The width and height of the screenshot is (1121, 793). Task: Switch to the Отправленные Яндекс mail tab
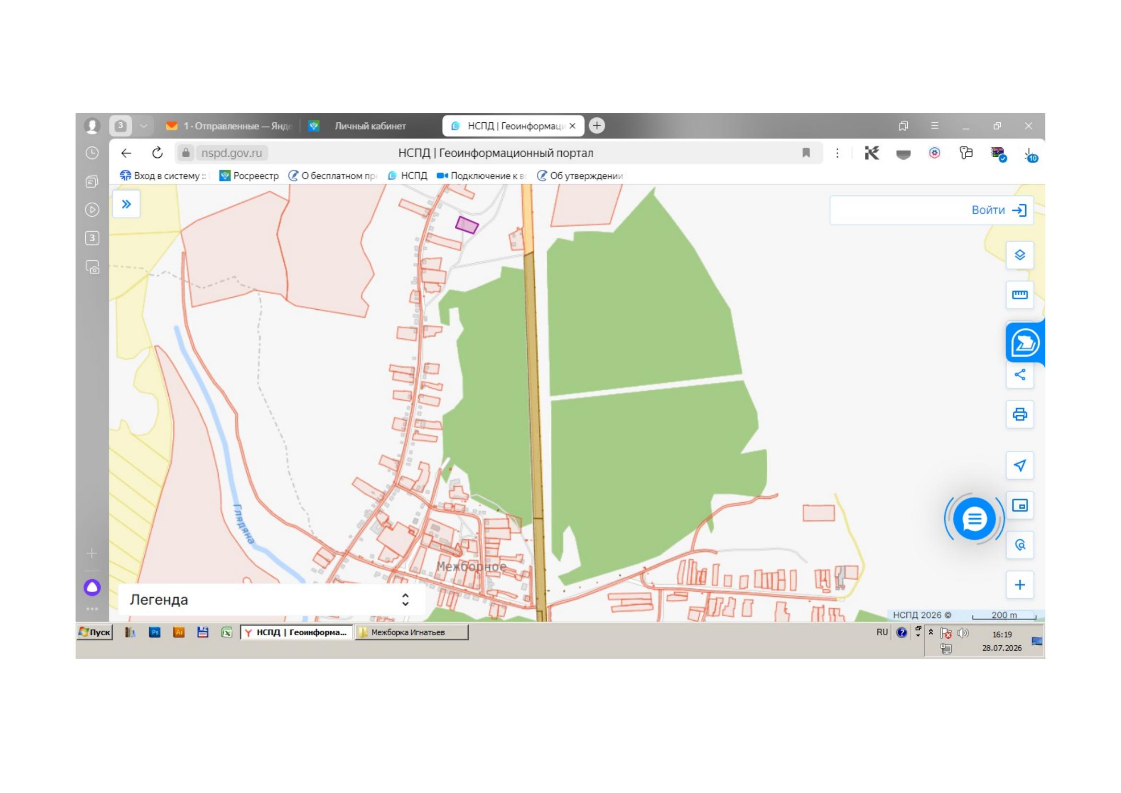229,126
